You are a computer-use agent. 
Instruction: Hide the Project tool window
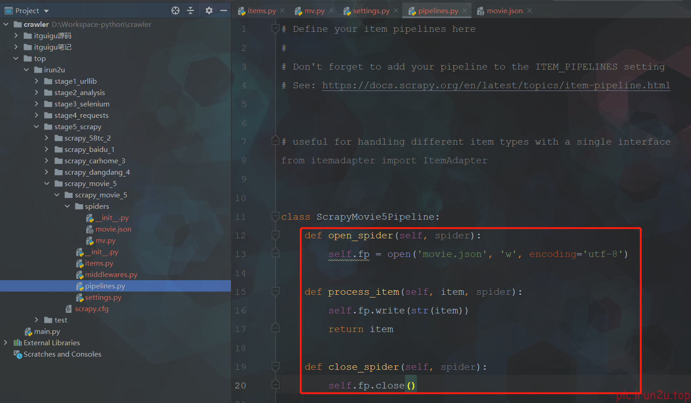(x=223, y=10)
